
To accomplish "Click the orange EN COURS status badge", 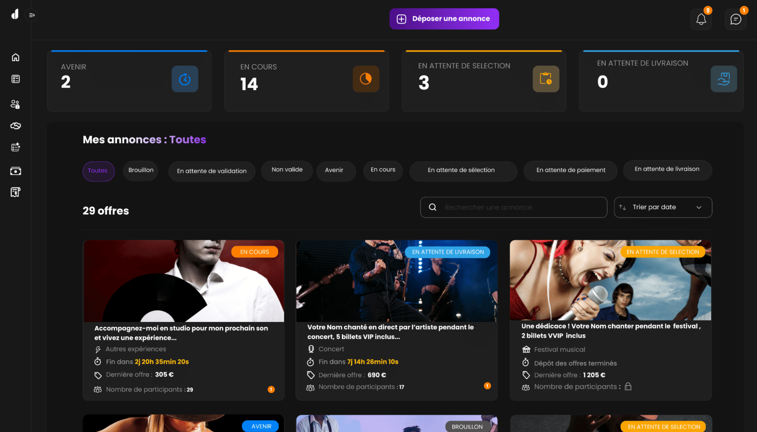I will coord(254,252).
